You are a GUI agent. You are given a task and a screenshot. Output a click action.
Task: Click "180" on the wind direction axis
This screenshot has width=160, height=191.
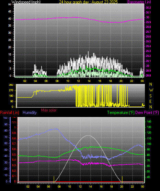pos(11,96)
